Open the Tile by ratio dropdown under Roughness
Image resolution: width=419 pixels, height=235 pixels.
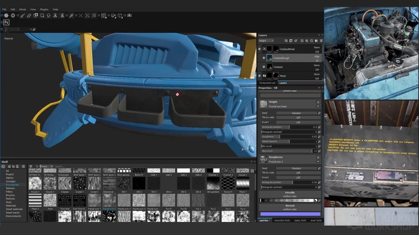point(298,173)
